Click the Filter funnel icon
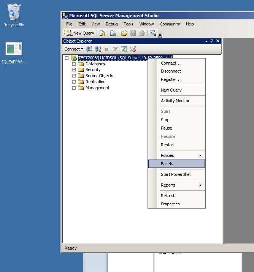The width and height of the screenshot is (254, 272). coord(115,49)
